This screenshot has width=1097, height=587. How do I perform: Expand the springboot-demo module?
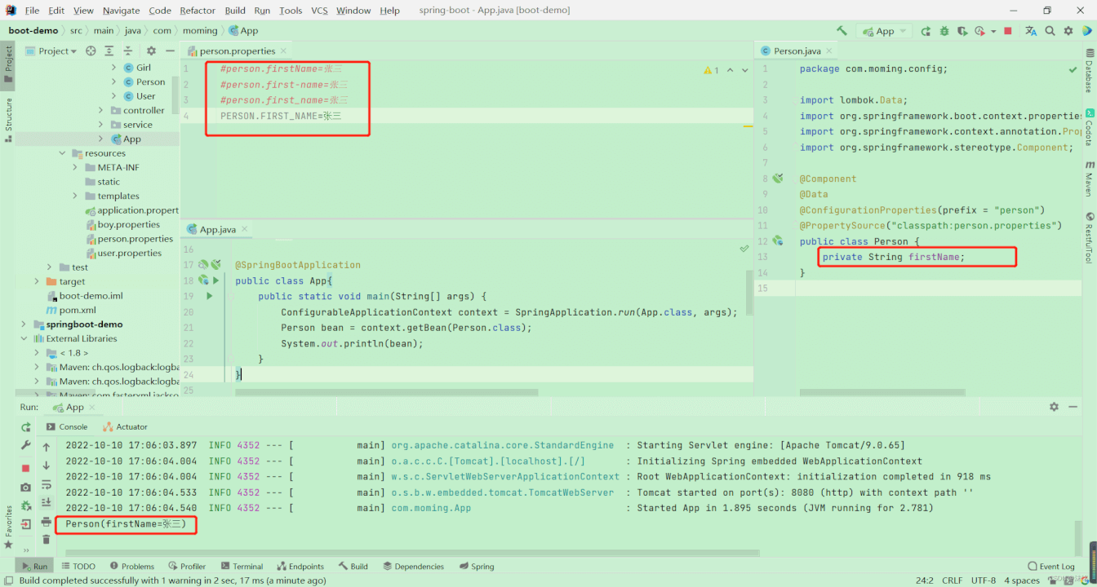[24, 324]
